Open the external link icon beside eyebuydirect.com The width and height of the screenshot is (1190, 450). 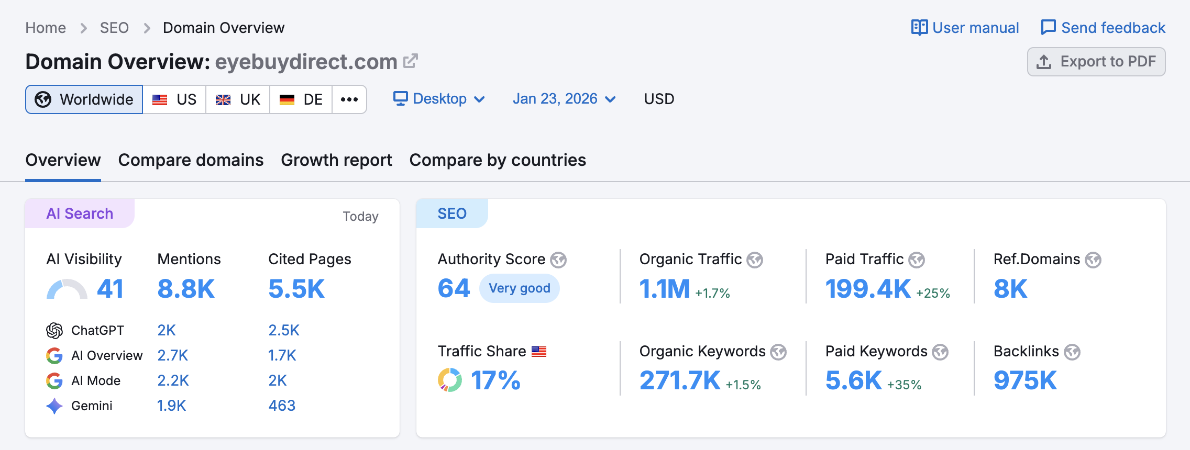[x=411, y=61]
